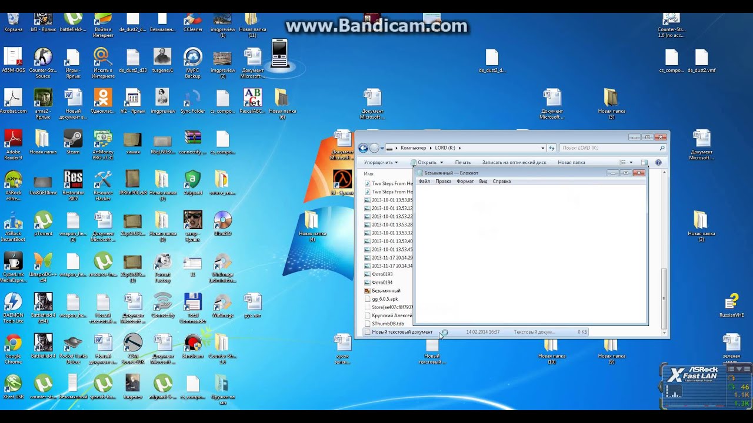Select the Total Commander shortcut
The height and width of the screenshot is (423, 753).
192,308
